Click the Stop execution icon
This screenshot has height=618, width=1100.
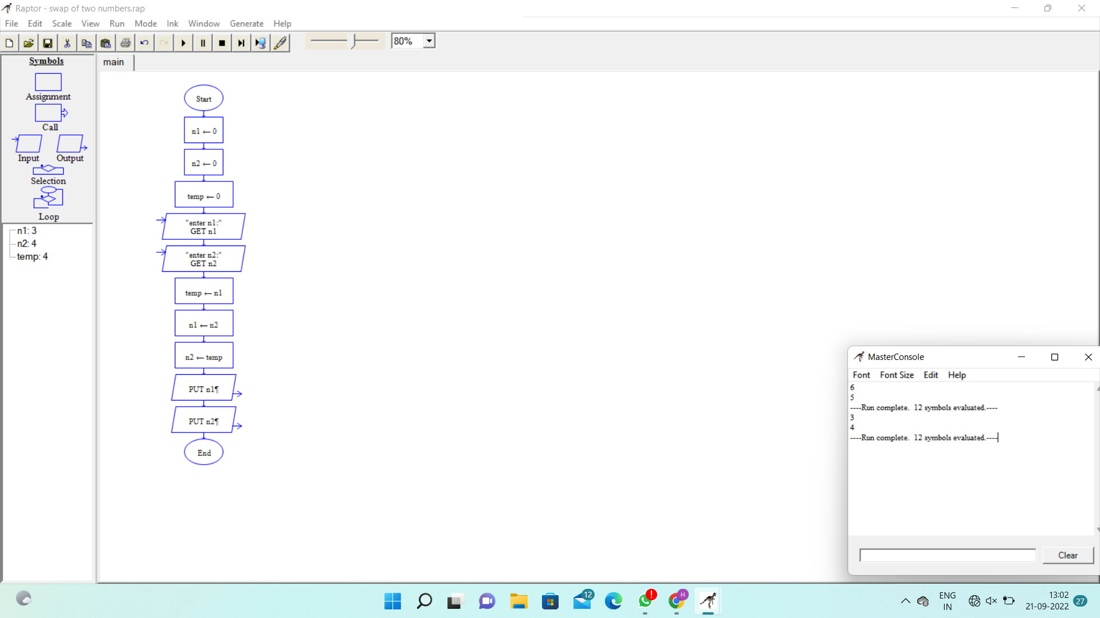point(222,43)
